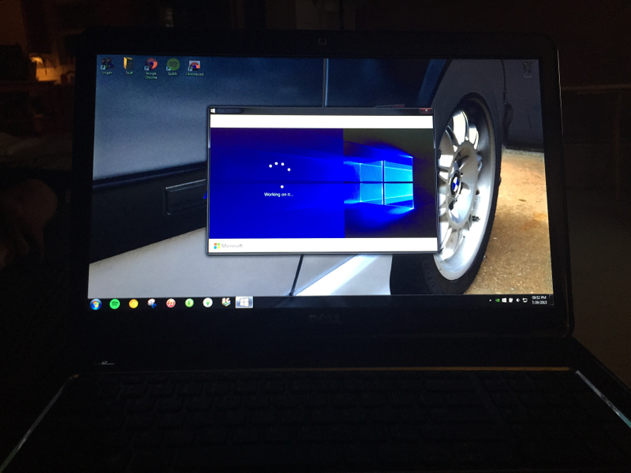Open the taskbar clock and date
This screenshot has height=473, width=631.
point(539,300)
